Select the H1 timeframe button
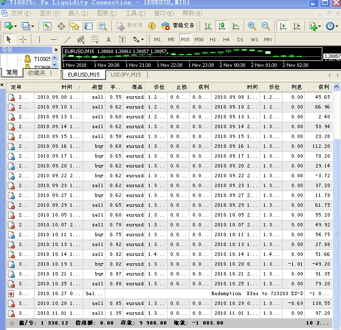This screenshot has width=341, height=330. pyautogui.click(x=213, y=39)
